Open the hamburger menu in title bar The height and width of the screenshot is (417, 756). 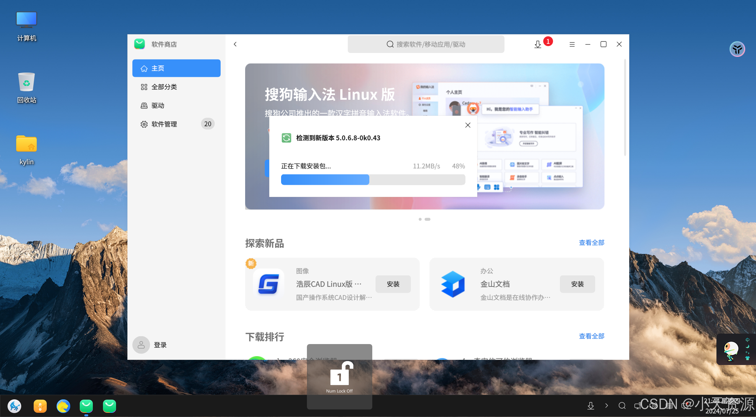pos(572,44)
